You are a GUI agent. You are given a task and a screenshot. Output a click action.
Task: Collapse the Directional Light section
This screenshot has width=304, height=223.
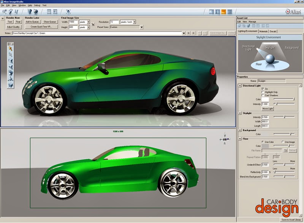point(240,86)
